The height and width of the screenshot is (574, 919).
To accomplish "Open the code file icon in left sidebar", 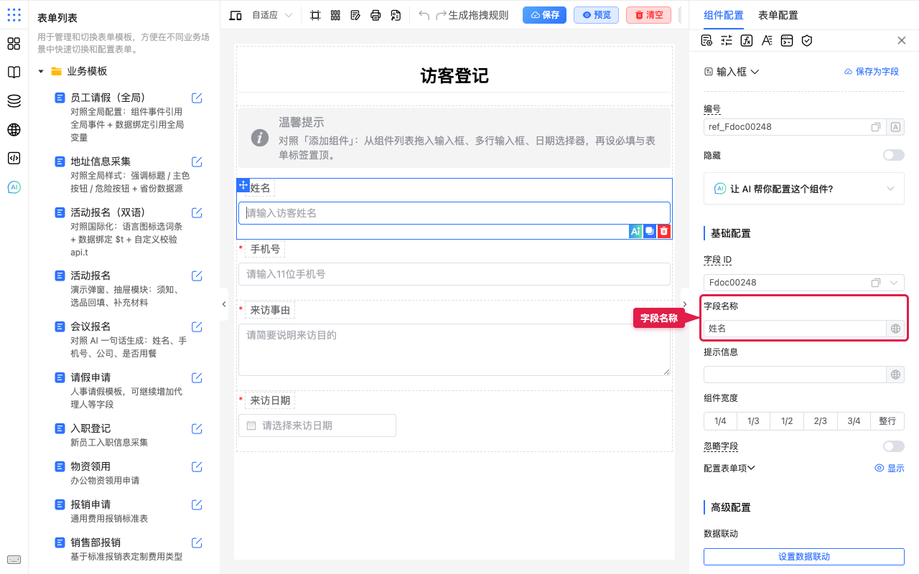I will 14,159.
